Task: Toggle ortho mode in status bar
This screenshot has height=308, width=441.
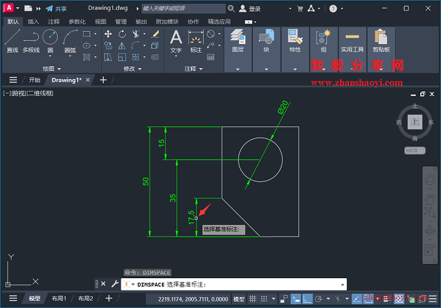Action: click(x=307, y=299)
